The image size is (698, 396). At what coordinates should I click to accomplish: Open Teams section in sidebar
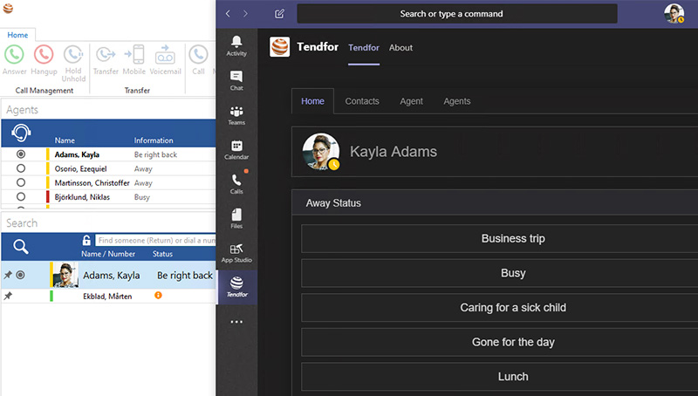point(236,115)
